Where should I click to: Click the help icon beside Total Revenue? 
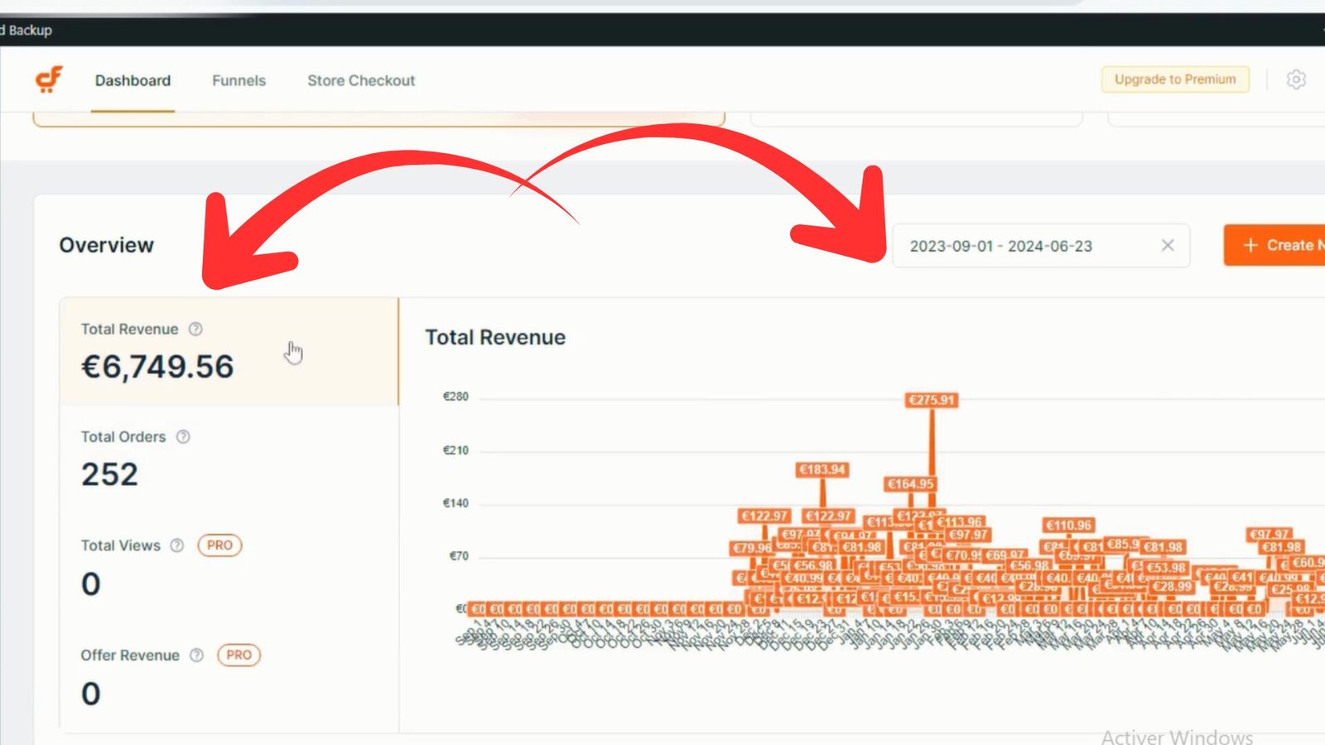[195, 329]
